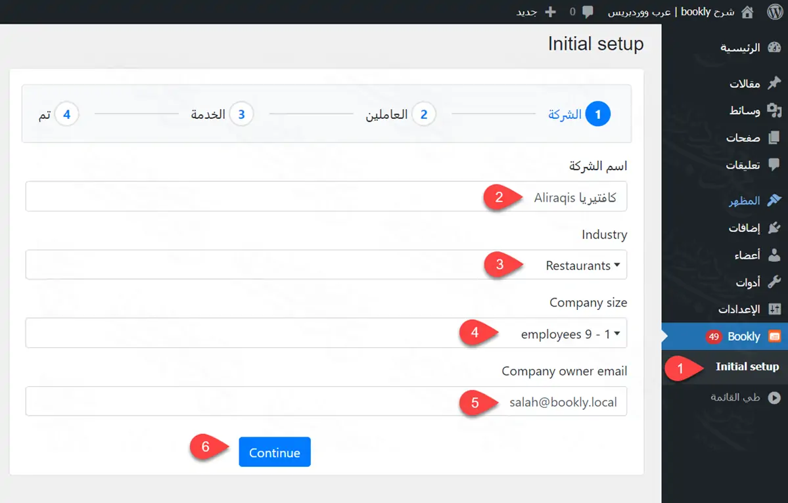This screenshot has width=788, height=503.
Task: Click the company name input field
Action: pyautogui.click(x=326, y=197)
